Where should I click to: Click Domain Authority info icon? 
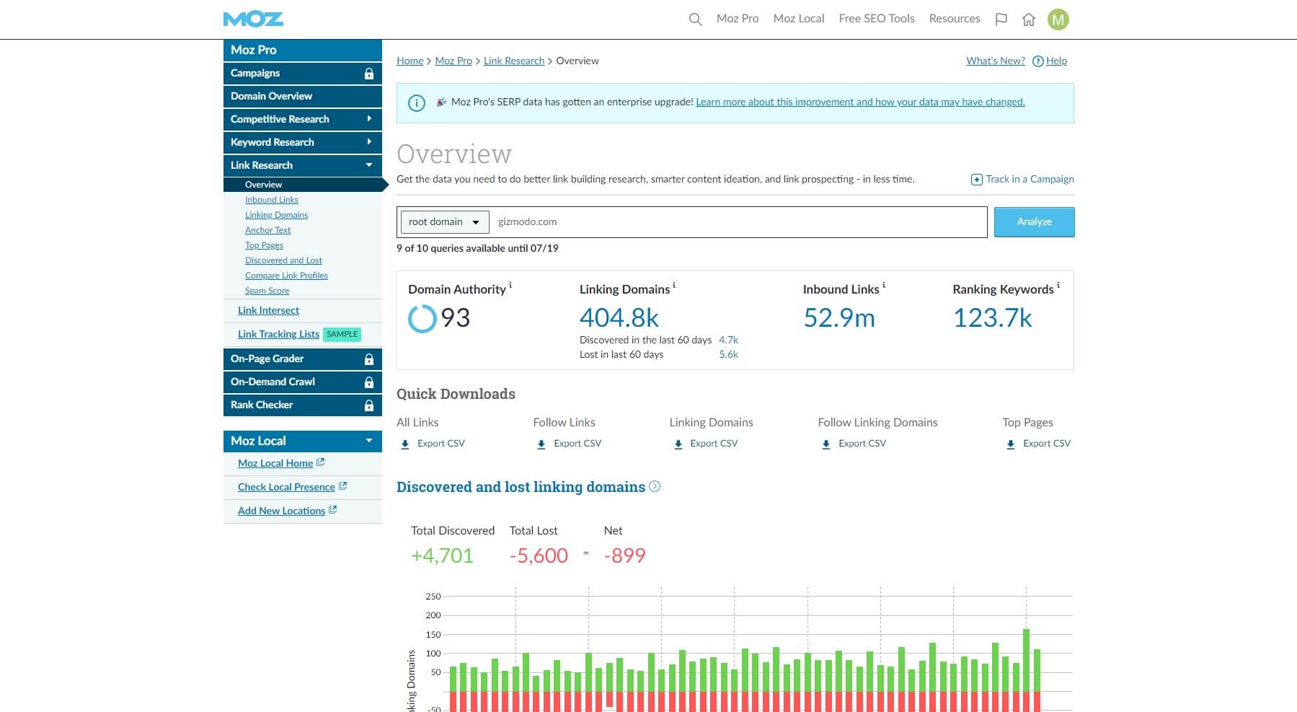tap(510, 286)
